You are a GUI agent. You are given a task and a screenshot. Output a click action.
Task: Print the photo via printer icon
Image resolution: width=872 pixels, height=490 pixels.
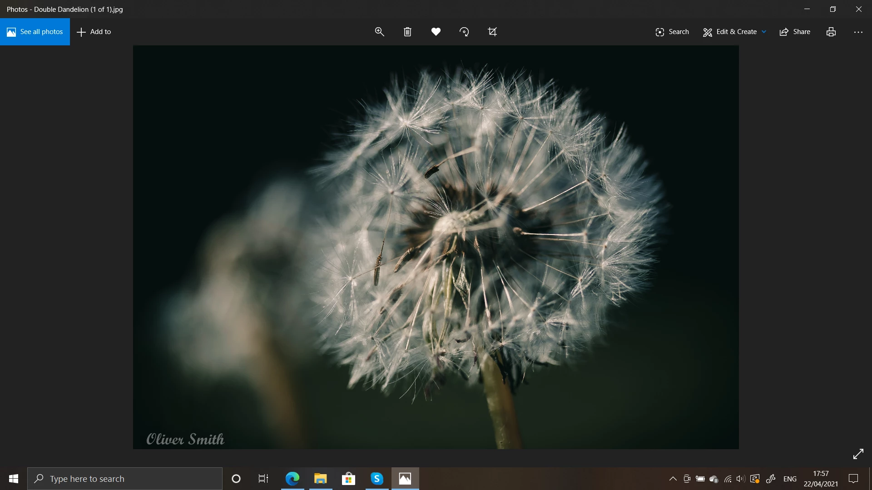[831, 32]
